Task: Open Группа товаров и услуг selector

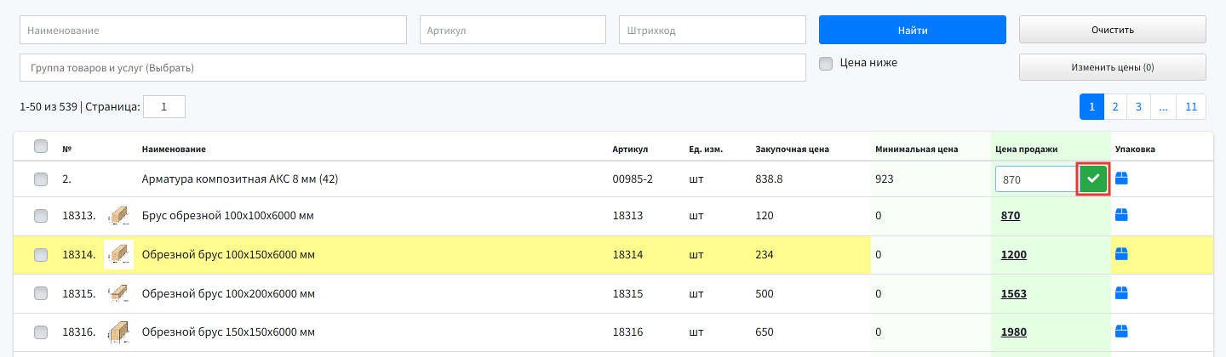Action: (x=413, y=68)
